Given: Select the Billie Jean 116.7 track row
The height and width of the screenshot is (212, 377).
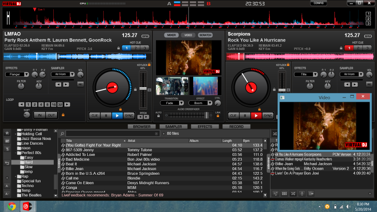Looking at the screenshot, I should point(162,169).
